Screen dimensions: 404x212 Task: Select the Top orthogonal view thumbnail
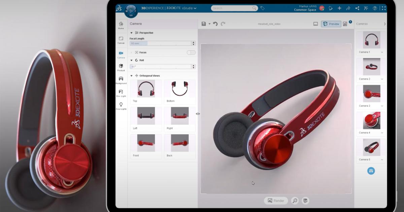(146, 89)
